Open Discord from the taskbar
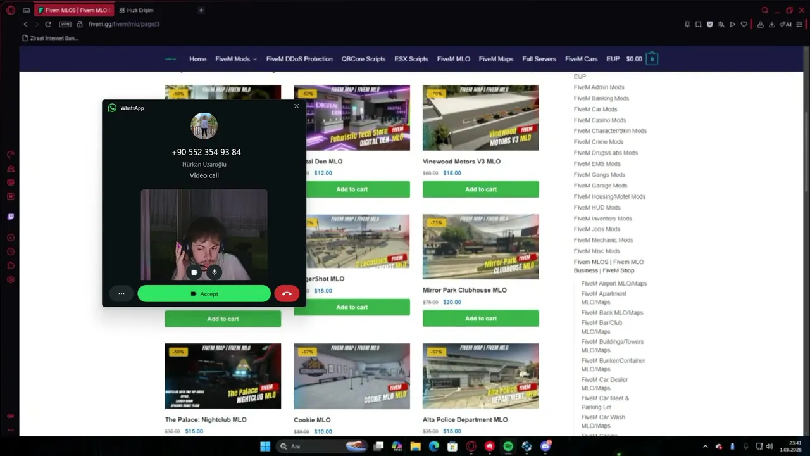810x456 pixels. (545, 446)
